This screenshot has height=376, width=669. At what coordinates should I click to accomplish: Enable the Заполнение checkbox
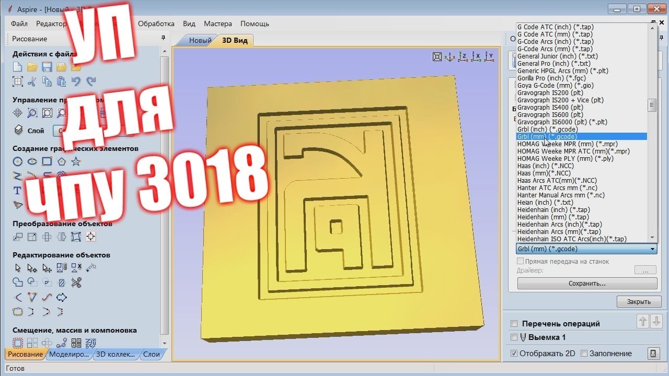click(584, 354)
